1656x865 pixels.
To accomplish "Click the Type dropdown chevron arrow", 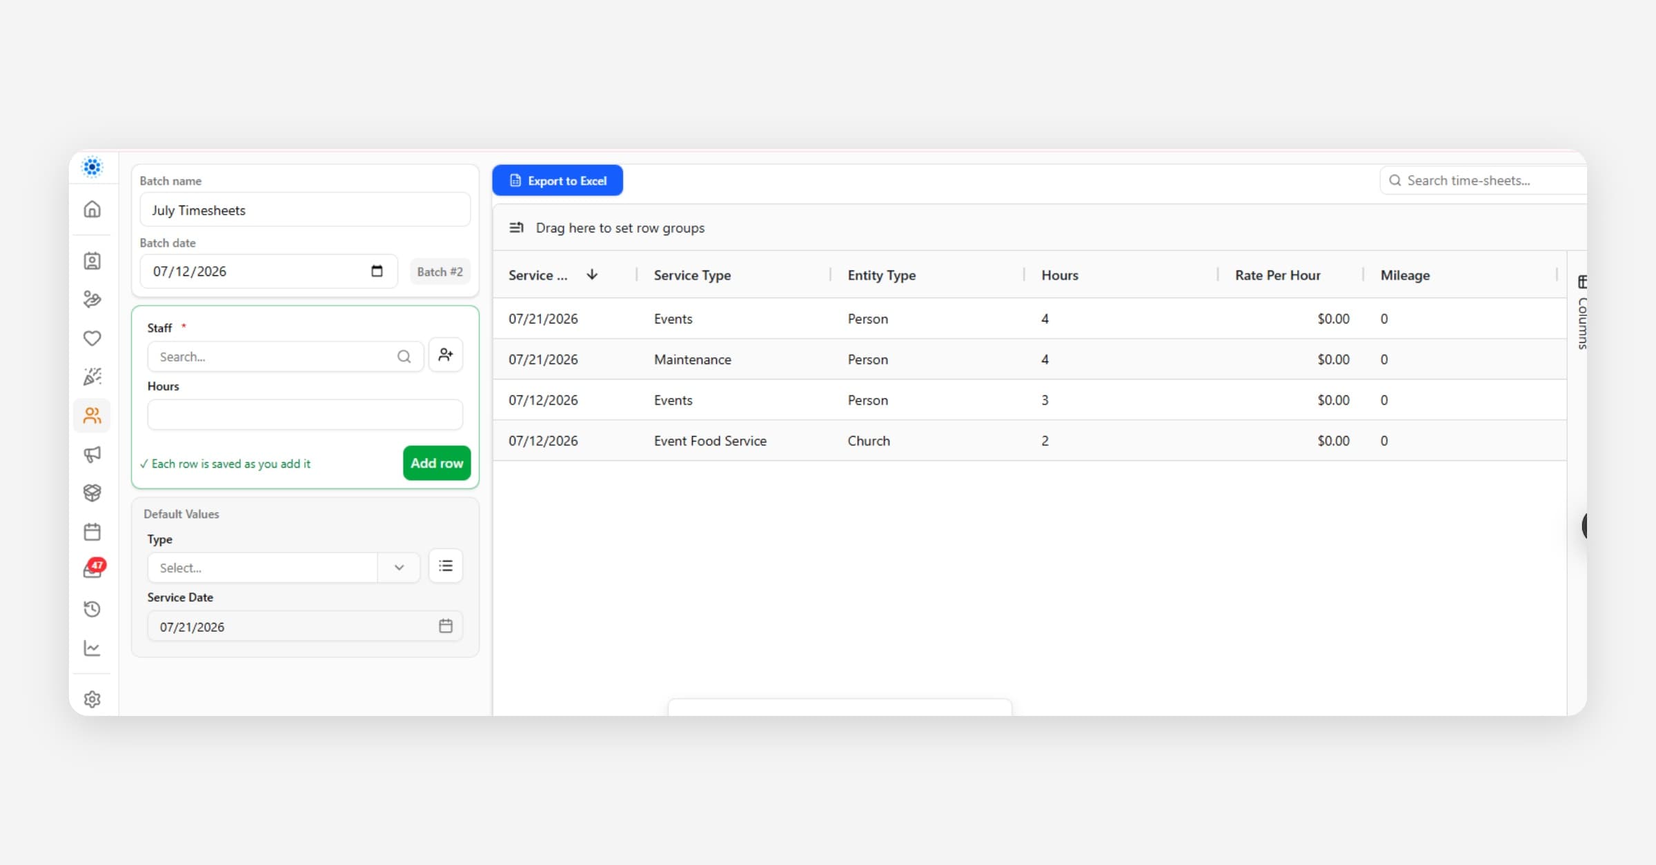I will coord(399,568).
